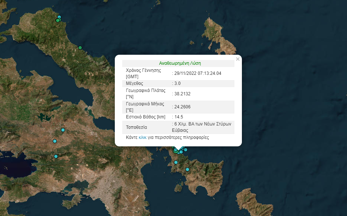Click the isolated cyan marker just below the popup cluster
Image resolution: width=347 pixels, height=216 pixels.
tap(176, 162)
